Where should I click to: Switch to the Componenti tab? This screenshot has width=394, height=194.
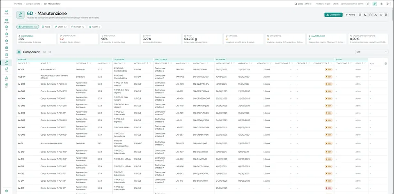27,27
